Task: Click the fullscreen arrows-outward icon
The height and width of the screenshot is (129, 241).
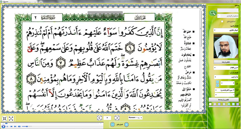Action: click(x=11, y=119)
